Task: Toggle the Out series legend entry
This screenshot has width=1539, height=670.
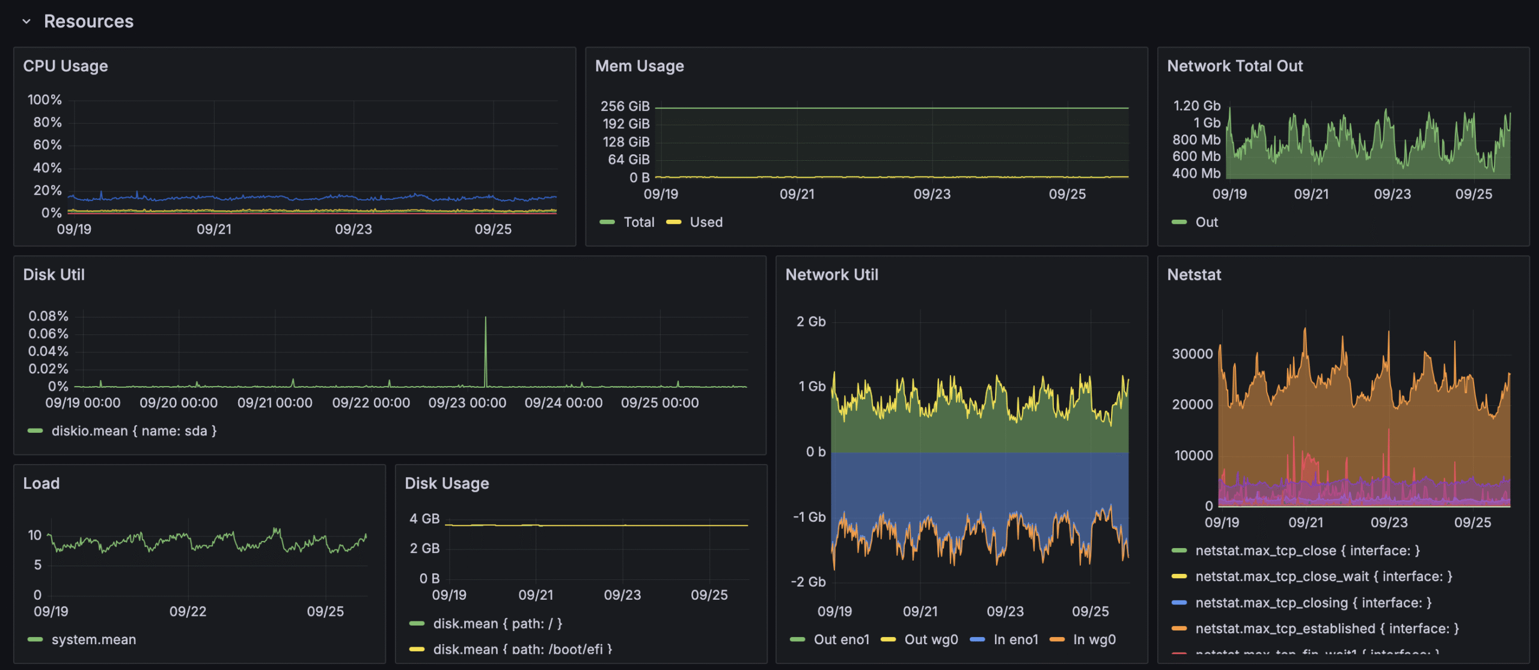Action: [x=1206, y=222]
